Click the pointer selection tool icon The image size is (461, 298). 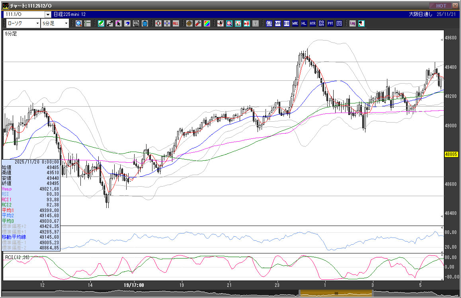[119, 23]
